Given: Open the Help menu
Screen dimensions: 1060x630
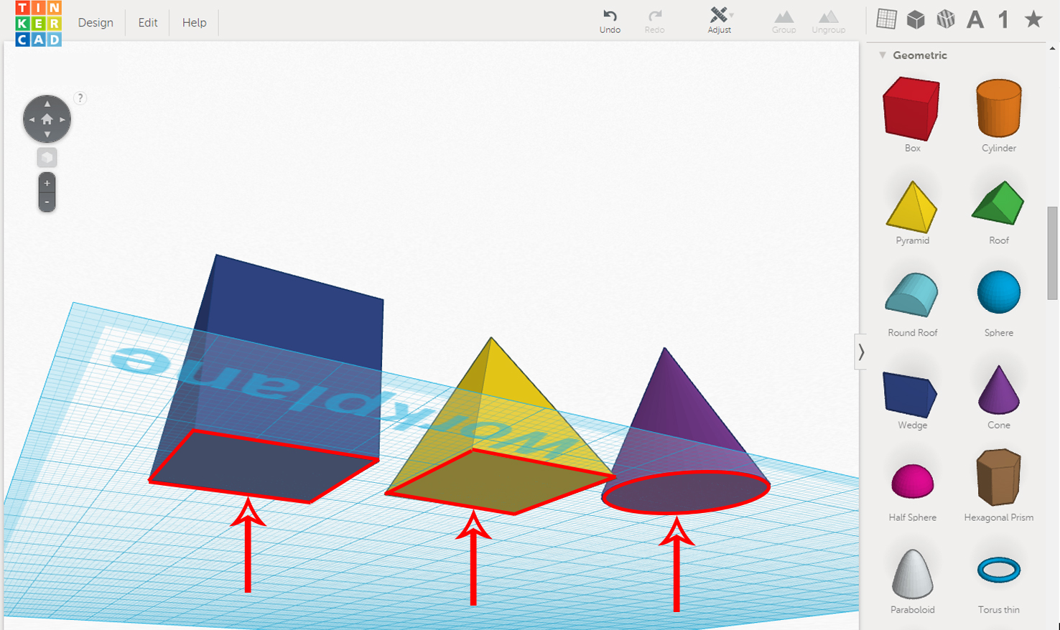Looking at the screenshot, I should click(194, 23).
